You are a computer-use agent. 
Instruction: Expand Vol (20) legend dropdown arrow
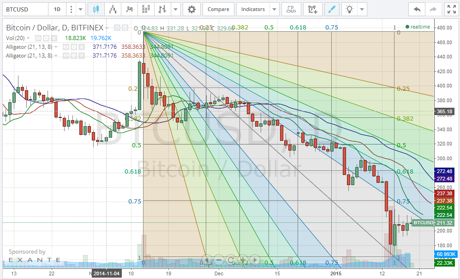pos(28,38)
